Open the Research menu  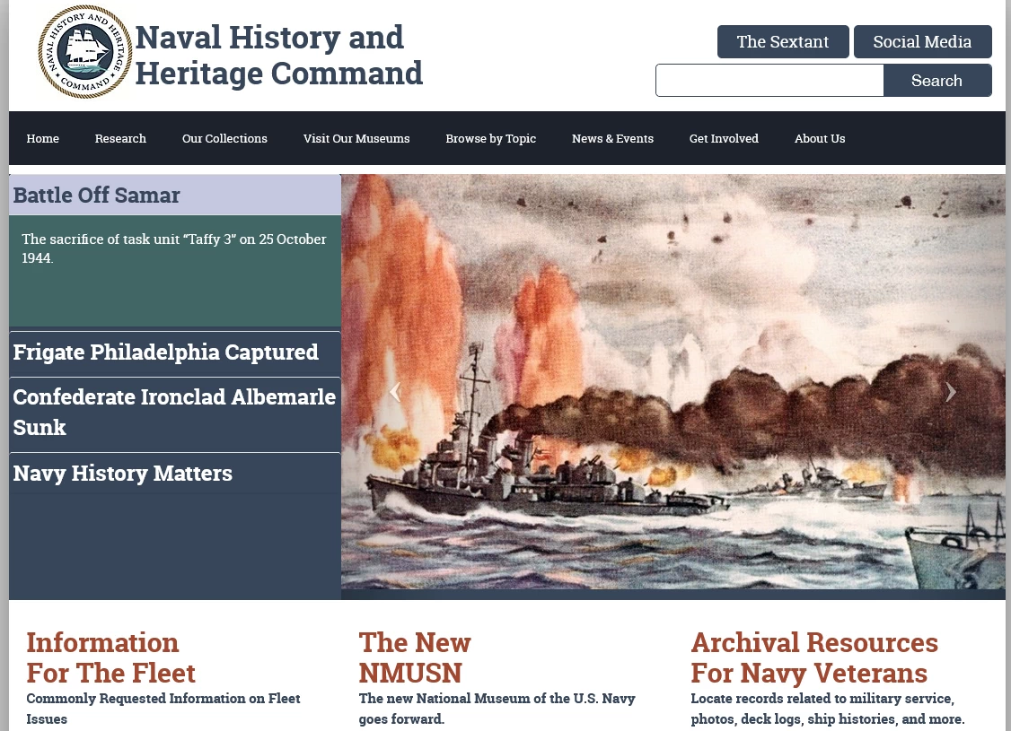[120, 138]
